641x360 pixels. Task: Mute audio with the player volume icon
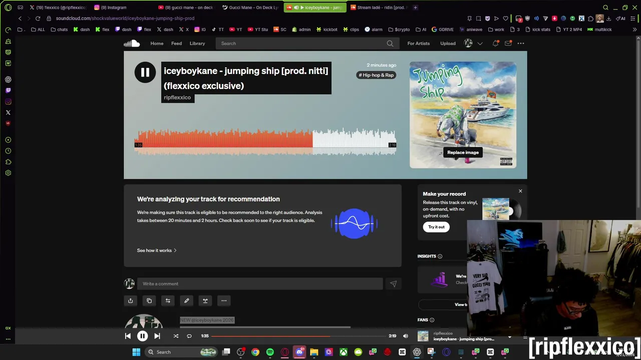tap(406, 336)
